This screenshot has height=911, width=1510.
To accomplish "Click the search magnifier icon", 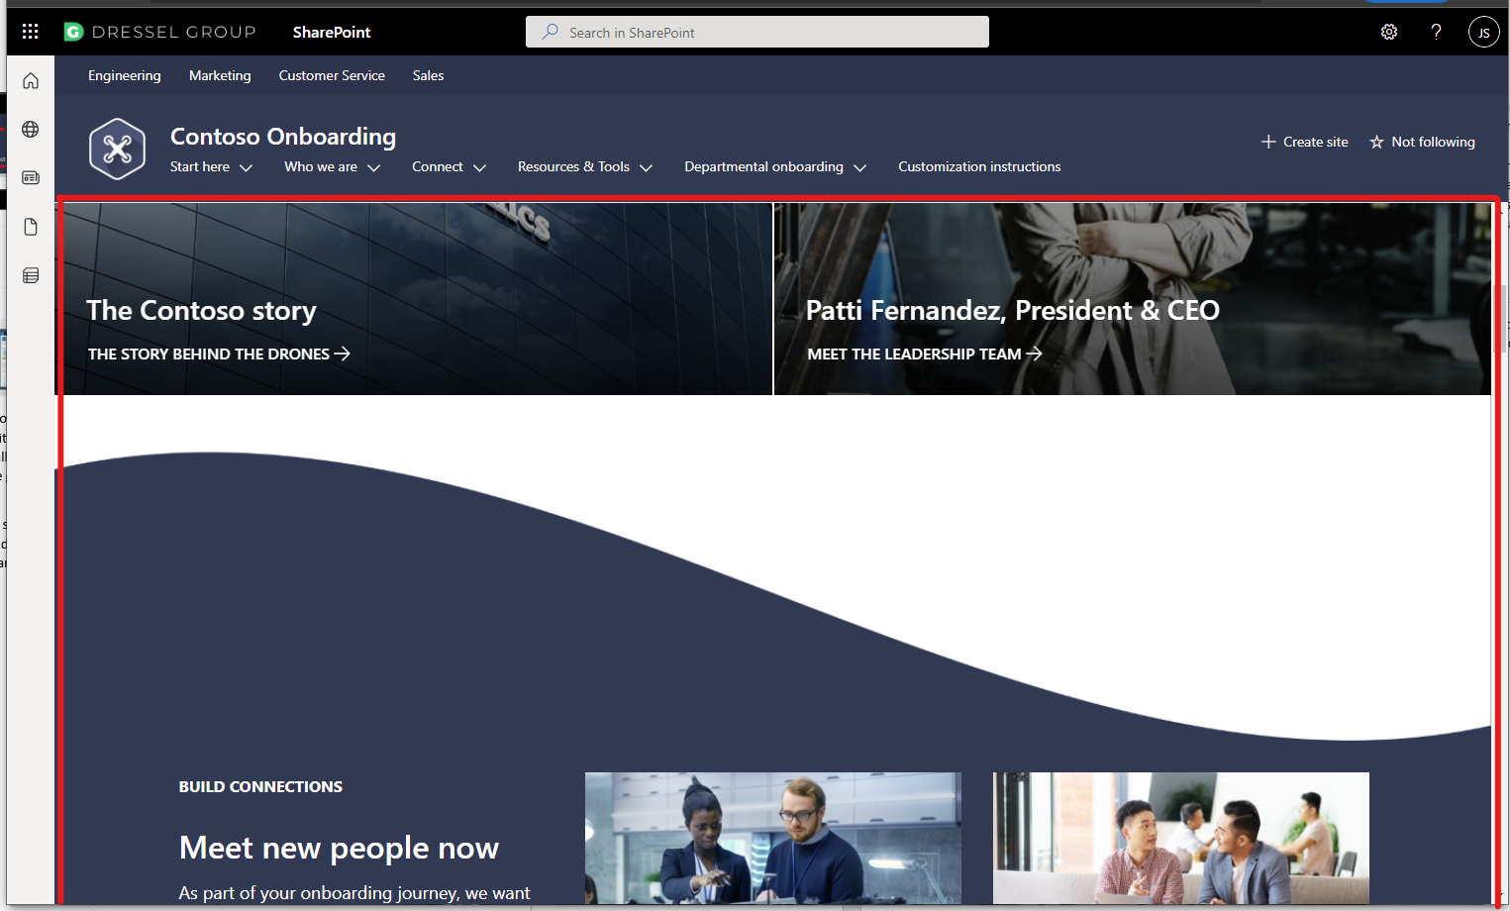I will tap(550, 32).
